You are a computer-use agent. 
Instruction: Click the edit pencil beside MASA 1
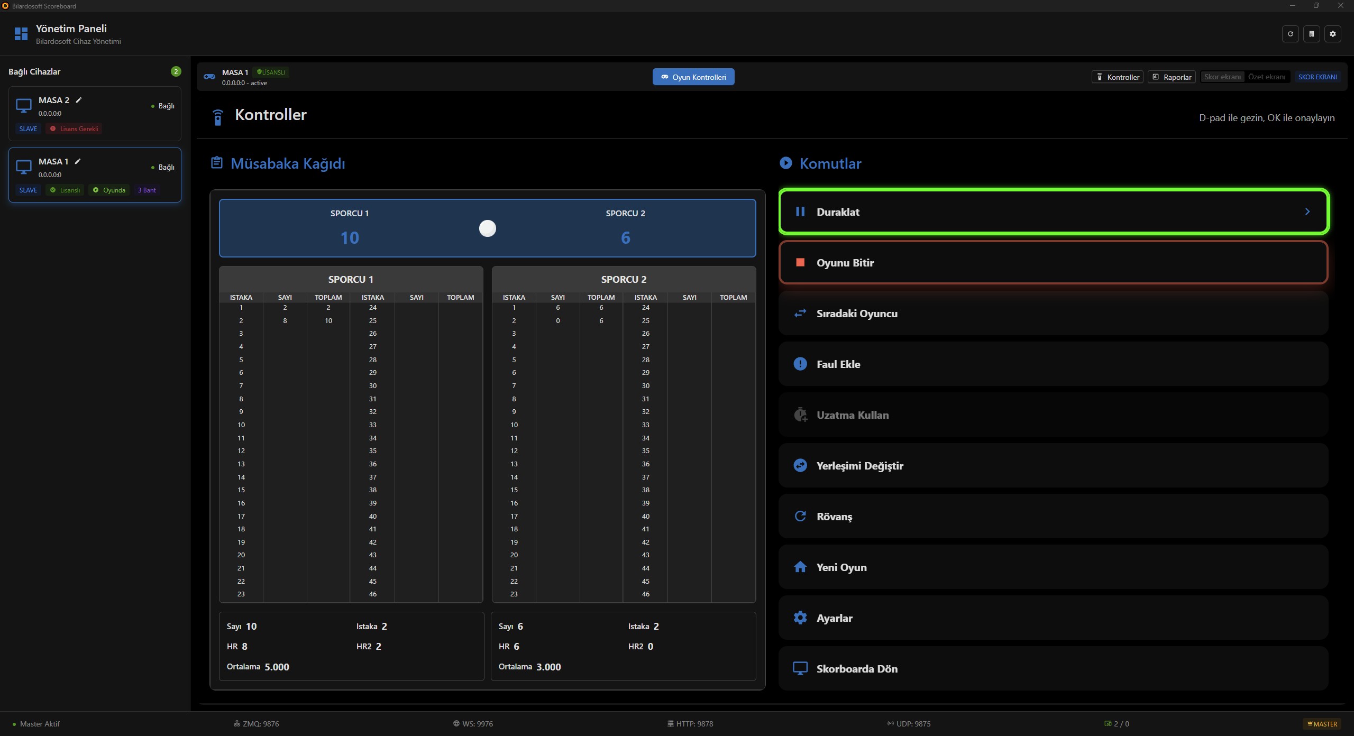pos(78,161)
